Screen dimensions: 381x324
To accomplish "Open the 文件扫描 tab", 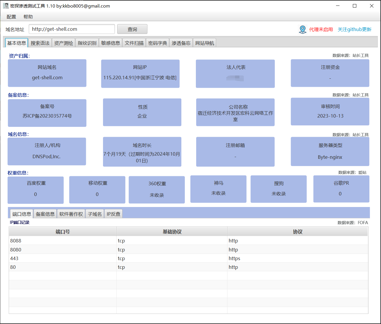I will point(134,43).
